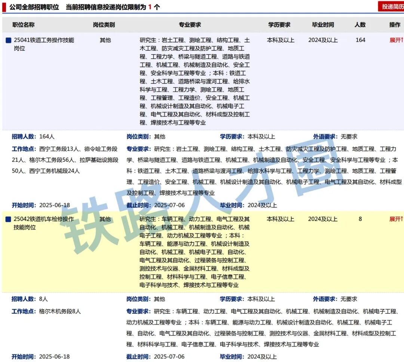404x362 pixels.
Task: Click 其他 category in the 25042 row
Action: tap(105, 219)
